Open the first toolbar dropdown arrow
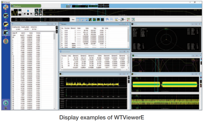Image resolution: width=203 pixels, height=121 pixels. [119, 20]
